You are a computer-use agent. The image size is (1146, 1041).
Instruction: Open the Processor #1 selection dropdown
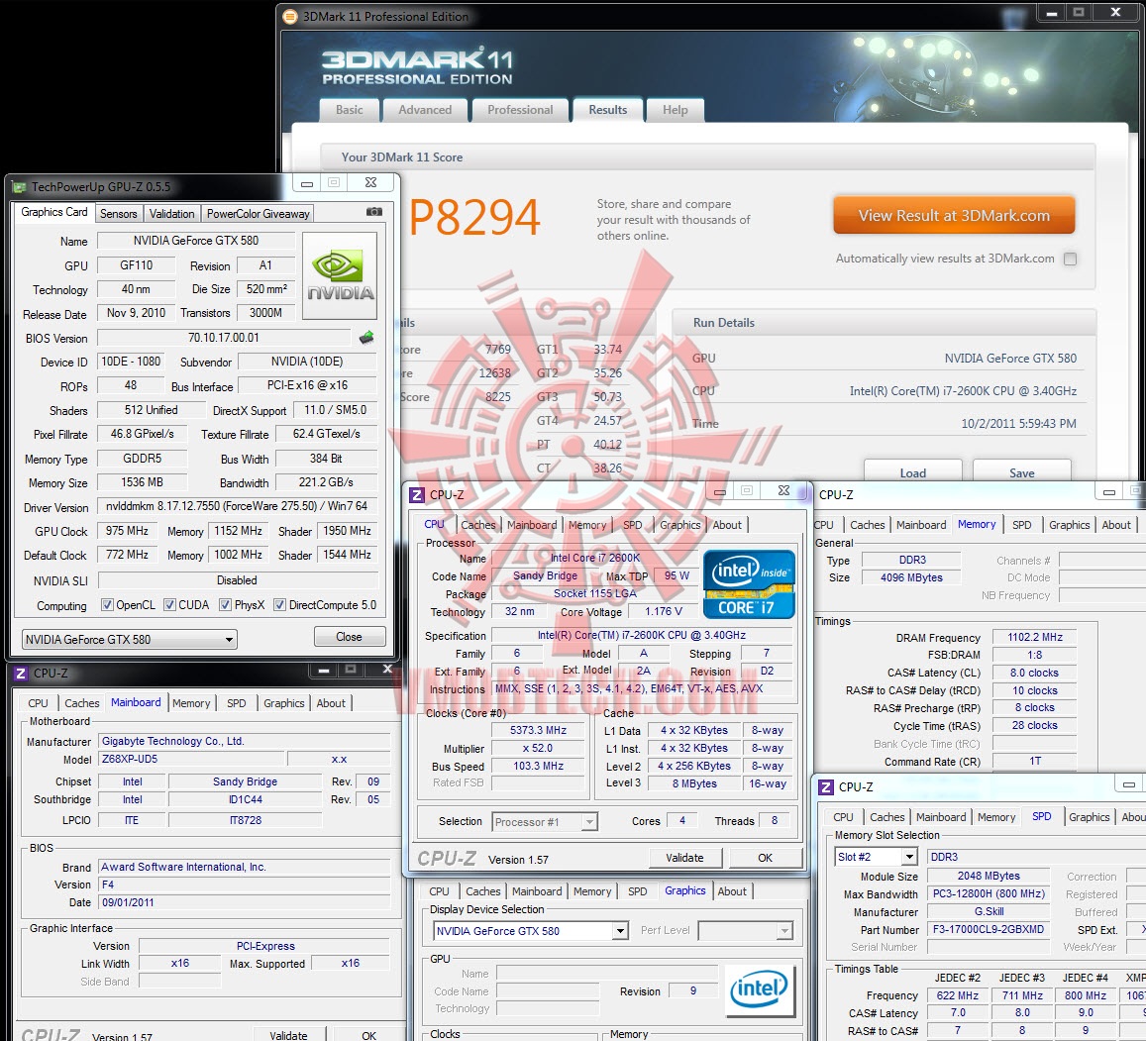[545, 822]
